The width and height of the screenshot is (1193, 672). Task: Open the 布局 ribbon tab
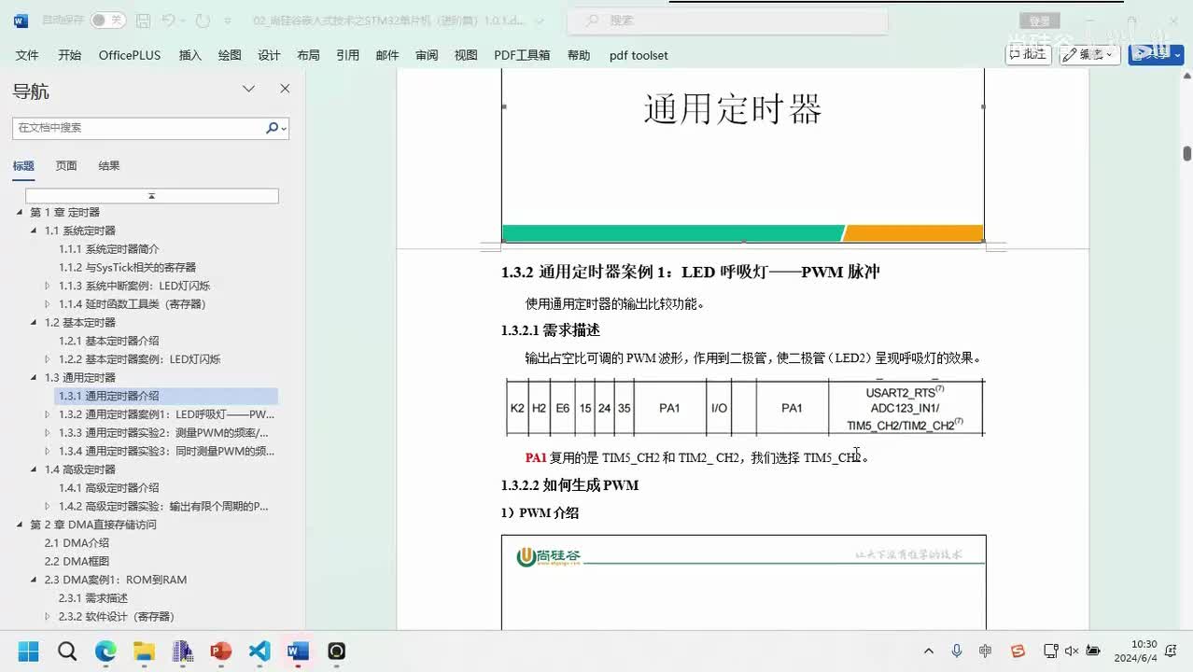click(x=308, y=55)
